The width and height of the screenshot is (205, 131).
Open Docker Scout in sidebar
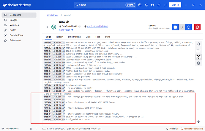(19, 35)
